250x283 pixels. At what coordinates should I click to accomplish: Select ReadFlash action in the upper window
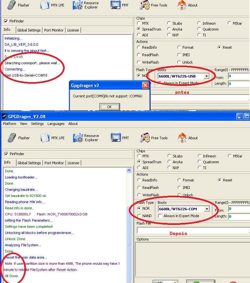pos(139,55)
